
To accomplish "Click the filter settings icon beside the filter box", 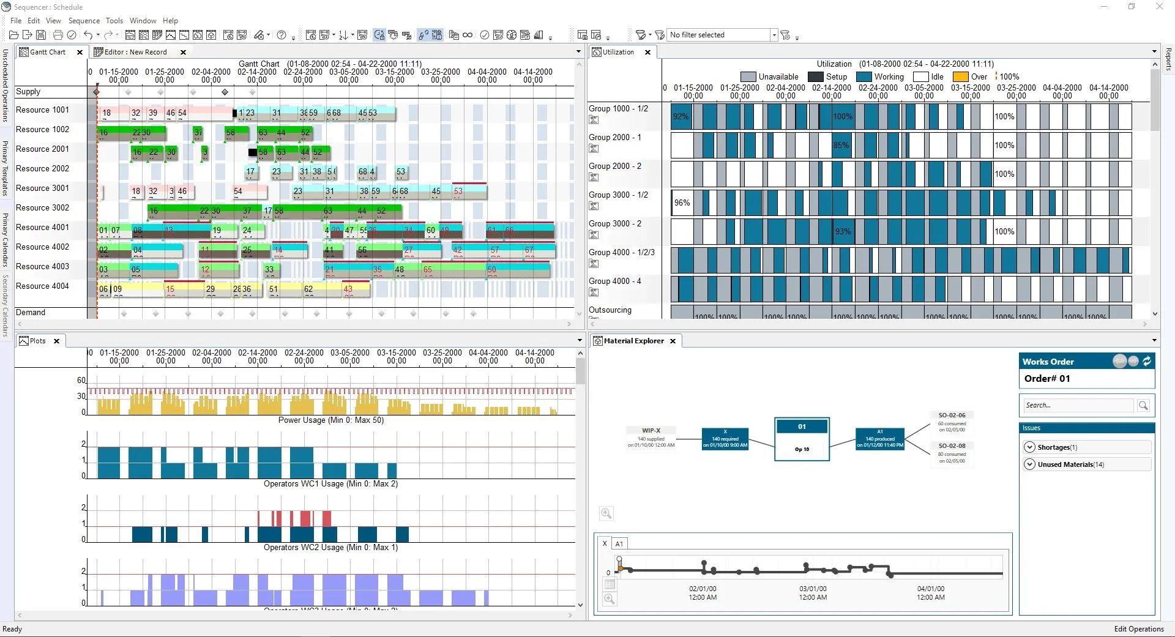I will [x=785, y=35].
